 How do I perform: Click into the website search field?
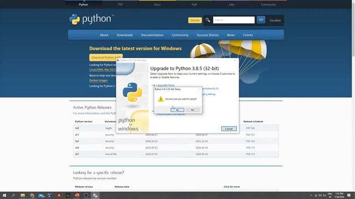pyautogui.click(x=234, y=20)
